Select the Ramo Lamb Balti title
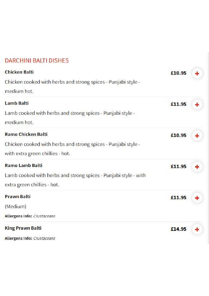209x296 pixels. pyautogui.click(x=23, y=166)
